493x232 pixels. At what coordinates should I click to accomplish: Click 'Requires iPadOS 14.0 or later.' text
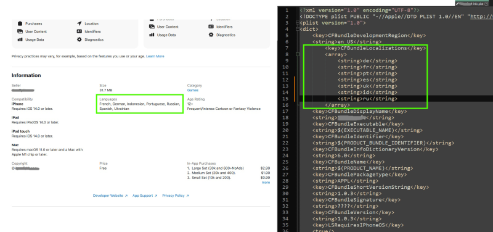point(35,122)
